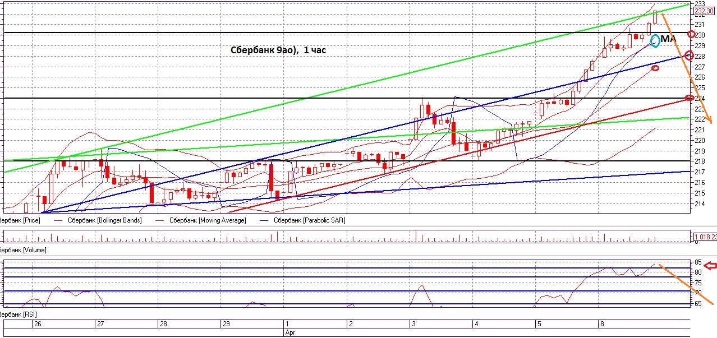Click RSI axis value 65
Image resolution: width=717 pixels, height=338 pixels.
698,303
